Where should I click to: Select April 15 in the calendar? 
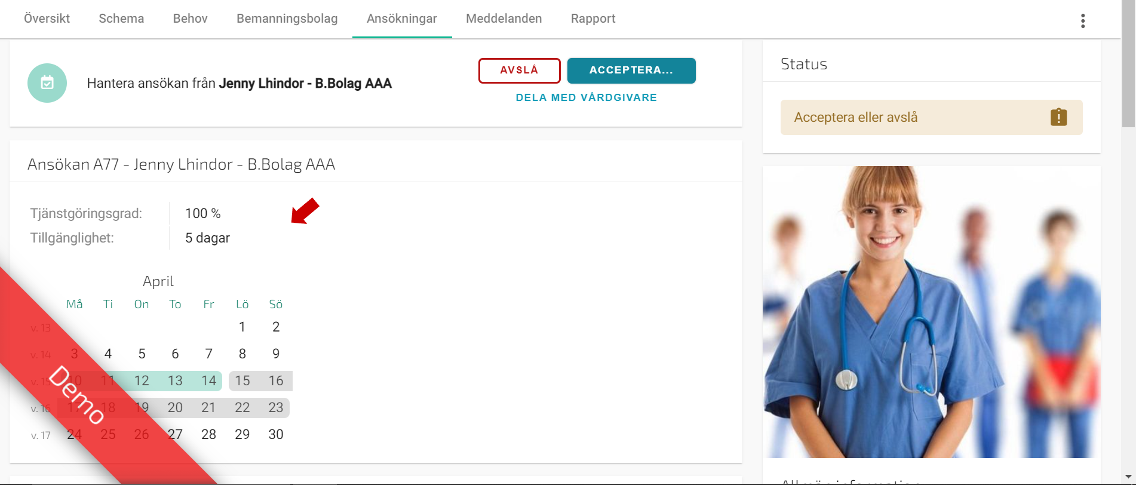[x=242, y=380]
